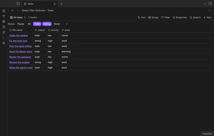Screen dimensions: 214x136
Task: Open the All tasks view switcher
Action: [18, 17]
